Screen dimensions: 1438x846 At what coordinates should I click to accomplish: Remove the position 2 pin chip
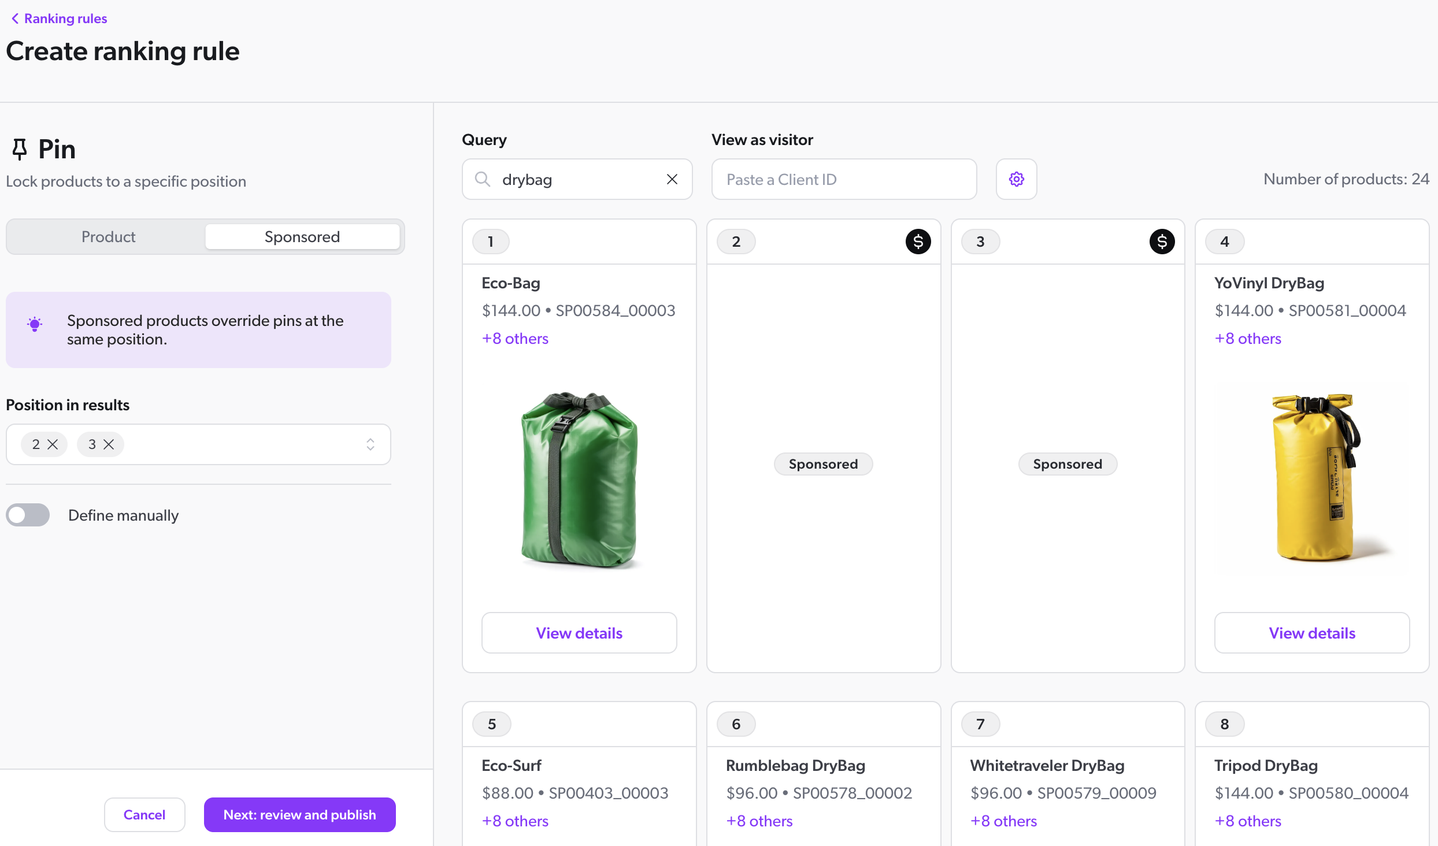(x=53, y=444)
